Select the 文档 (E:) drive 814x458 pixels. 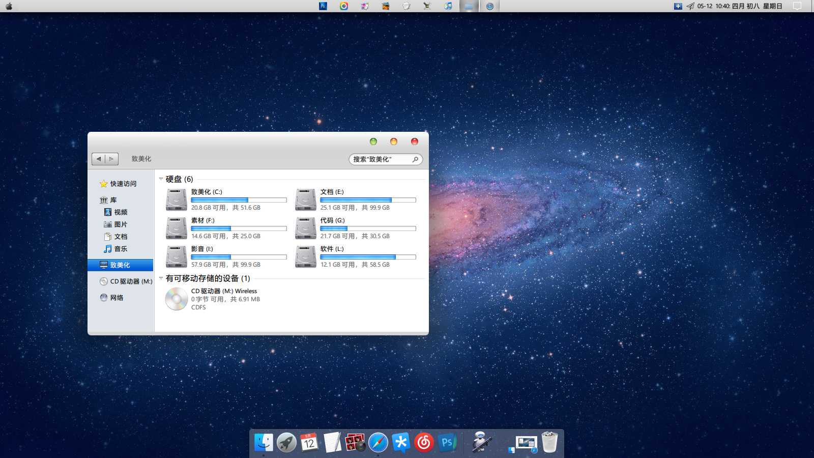point(356,199)
